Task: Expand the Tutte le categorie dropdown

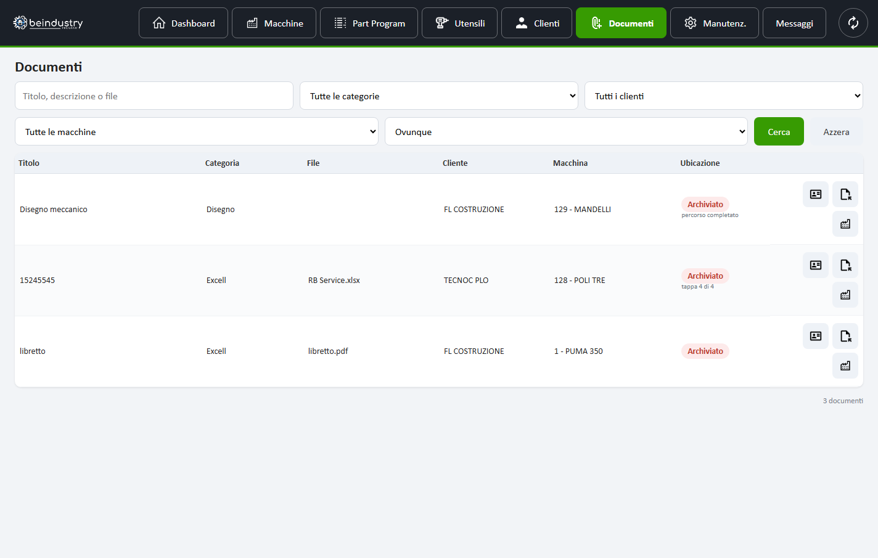Action: pos(439,96)
